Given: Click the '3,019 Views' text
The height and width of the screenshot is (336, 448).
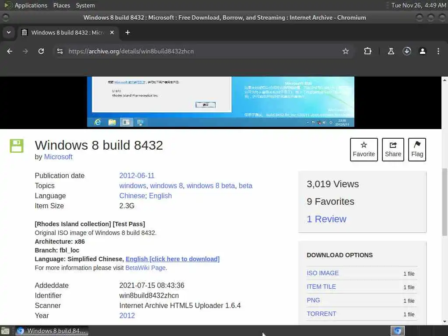Looking at the screenshot, I should (x=332, y=184).
